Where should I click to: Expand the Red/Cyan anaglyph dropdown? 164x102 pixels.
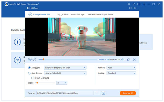tap(65, 68)
